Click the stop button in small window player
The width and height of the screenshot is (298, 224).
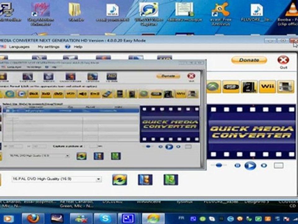[178, 147]
